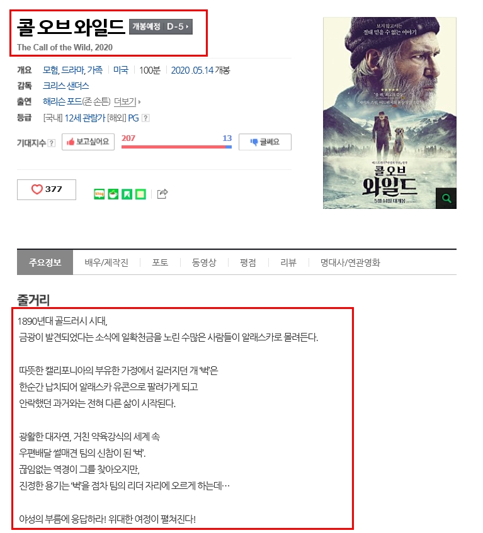The height and width of the screenshot is (533, 483).
Task: Click the red-blue expectation ratio bar
Action: [x=176, y=147]
